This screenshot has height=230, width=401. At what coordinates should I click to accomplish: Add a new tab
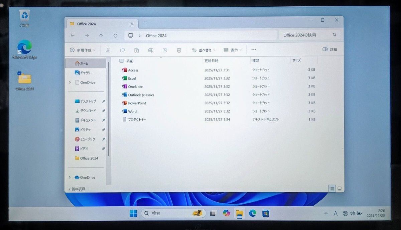coord(145,24)
